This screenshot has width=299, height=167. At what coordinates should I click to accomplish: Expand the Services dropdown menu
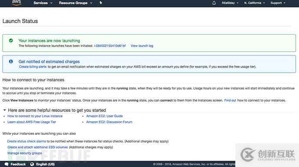43,3
